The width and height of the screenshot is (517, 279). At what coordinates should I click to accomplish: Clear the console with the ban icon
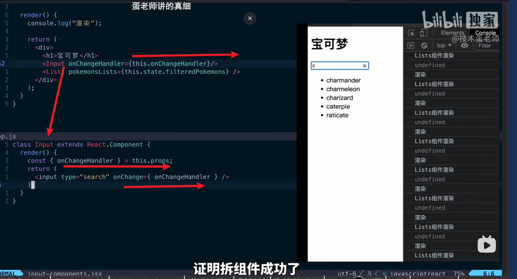pyautogui.click(x=424, y=46)
